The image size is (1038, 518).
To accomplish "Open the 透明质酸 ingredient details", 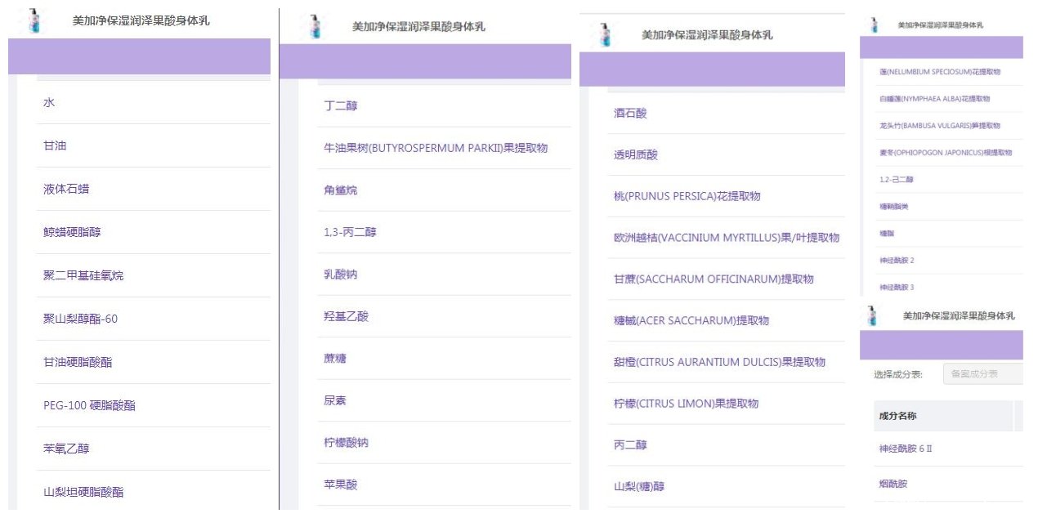I will pos(636,154).
